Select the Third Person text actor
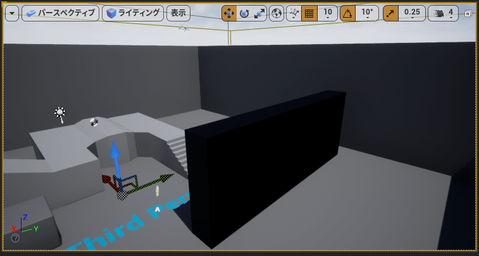The height and width of the screenshot is (256, 479). [130, 226]
